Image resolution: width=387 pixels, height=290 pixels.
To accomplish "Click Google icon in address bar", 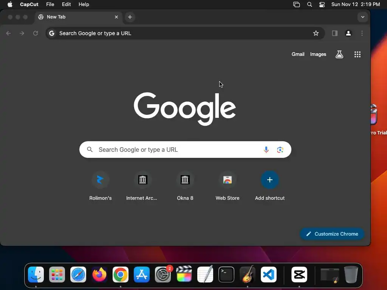I will point(51,33).
